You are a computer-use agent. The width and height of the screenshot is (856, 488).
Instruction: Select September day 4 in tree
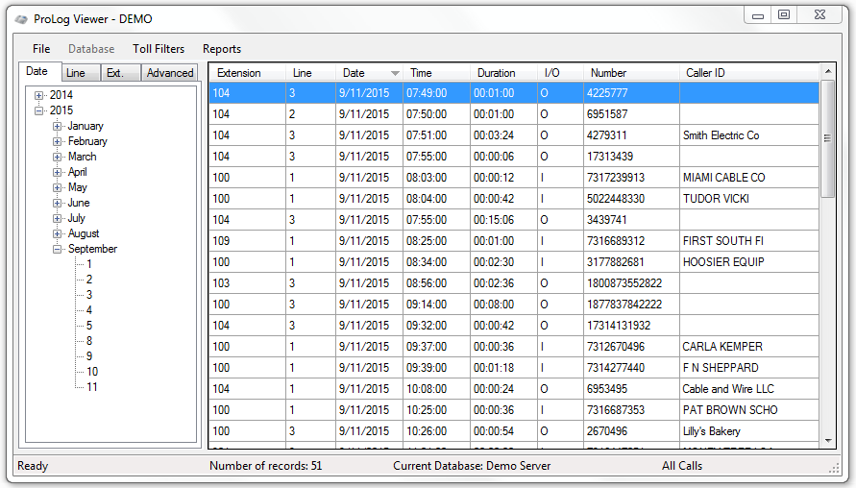(x=89, y=310)
